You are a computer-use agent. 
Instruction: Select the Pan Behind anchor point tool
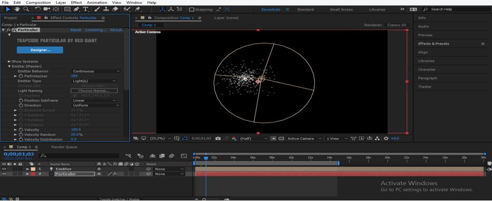pyautogui.click(x=56, y=9)
